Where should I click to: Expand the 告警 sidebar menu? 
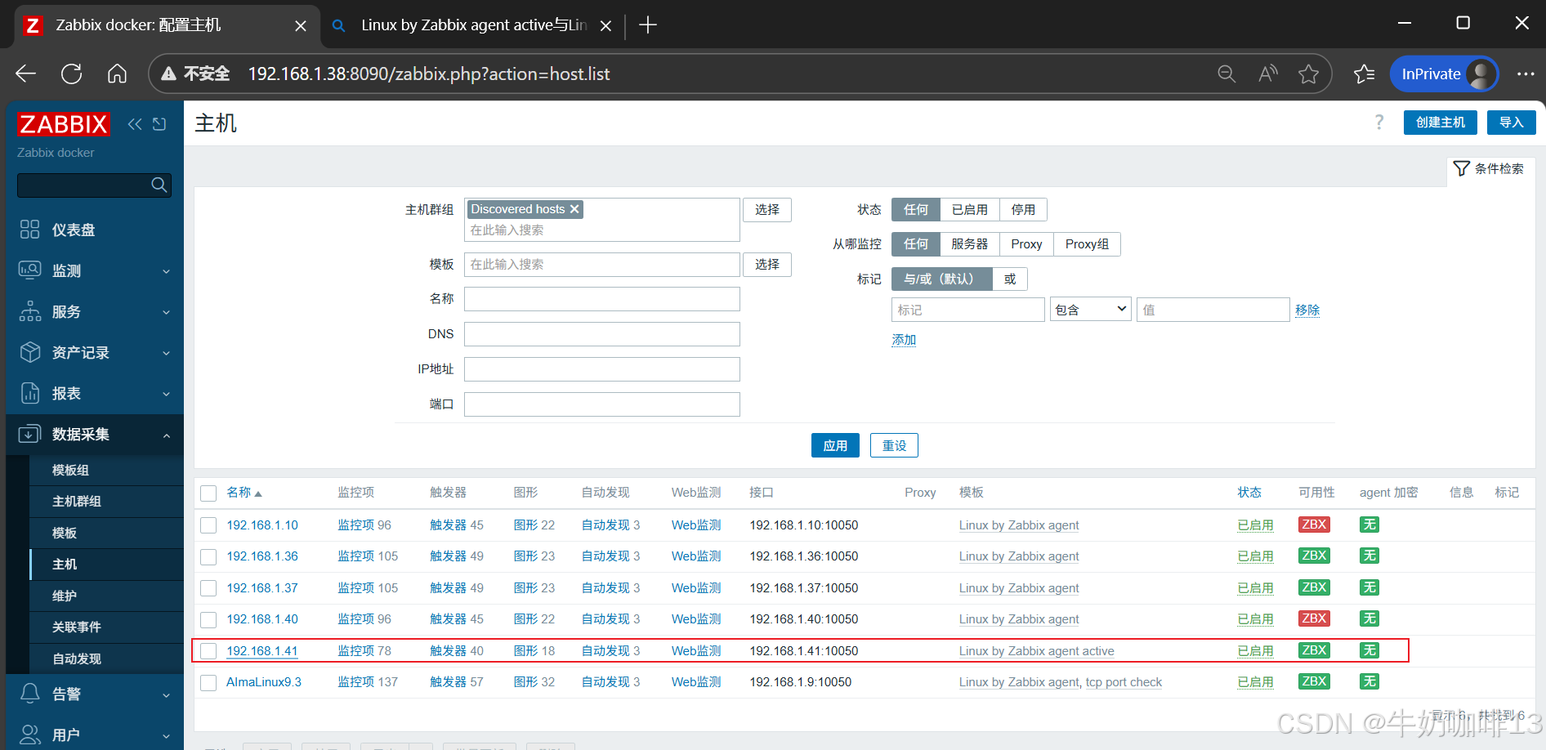coord(95,694)
